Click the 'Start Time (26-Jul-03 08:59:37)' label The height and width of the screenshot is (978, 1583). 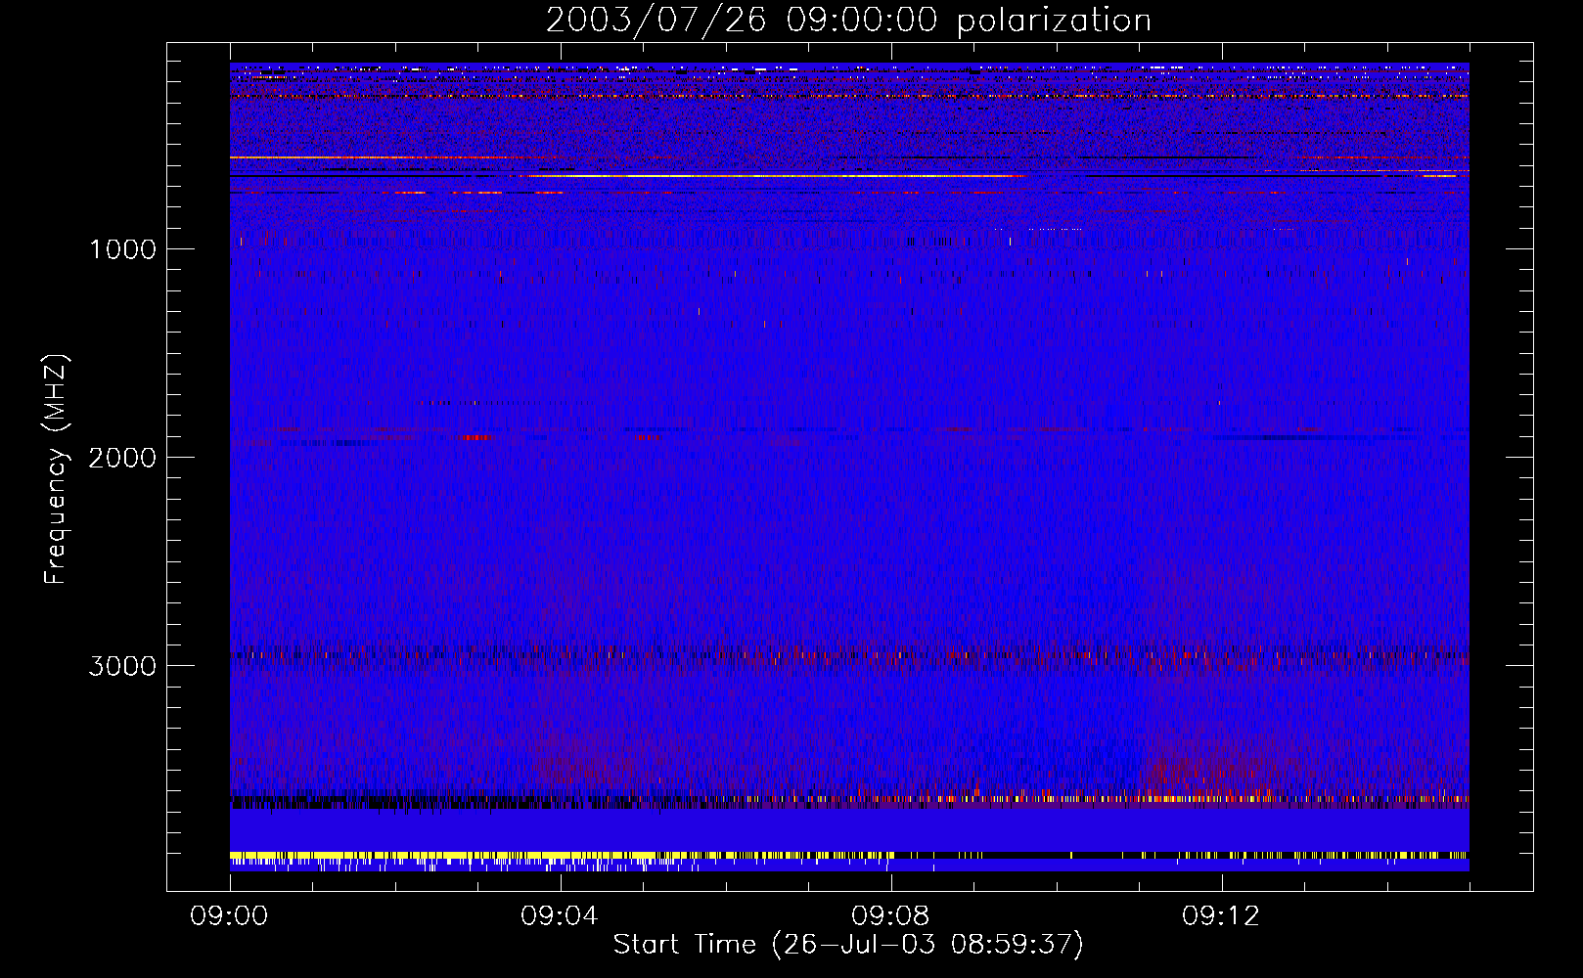click(x=848, y=945)
